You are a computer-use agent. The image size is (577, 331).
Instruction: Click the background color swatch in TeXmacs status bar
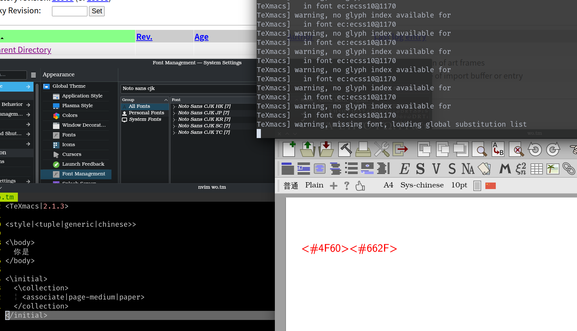click(x=477, y=185)
